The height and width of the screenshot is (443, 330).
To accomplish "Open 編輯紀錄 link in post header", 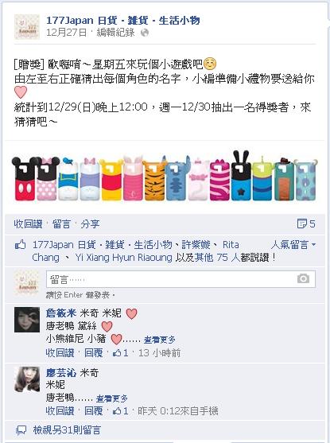I will point(115,33).
